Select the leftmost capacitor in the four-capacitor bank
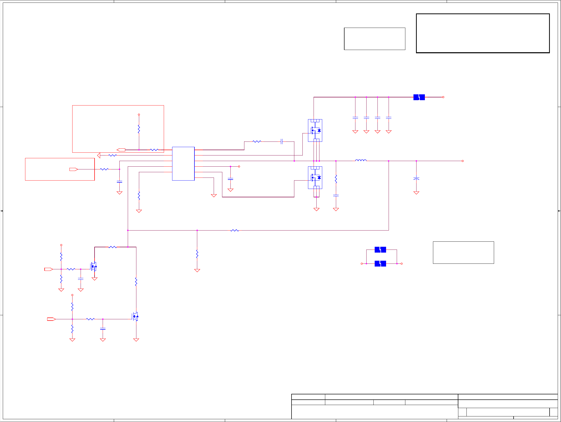Image resolution: width=561 pixels, height=422 pixels. click(x=355, y=118)
